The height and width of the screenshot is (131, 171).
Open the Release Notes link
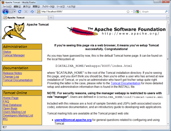(12, 73)
